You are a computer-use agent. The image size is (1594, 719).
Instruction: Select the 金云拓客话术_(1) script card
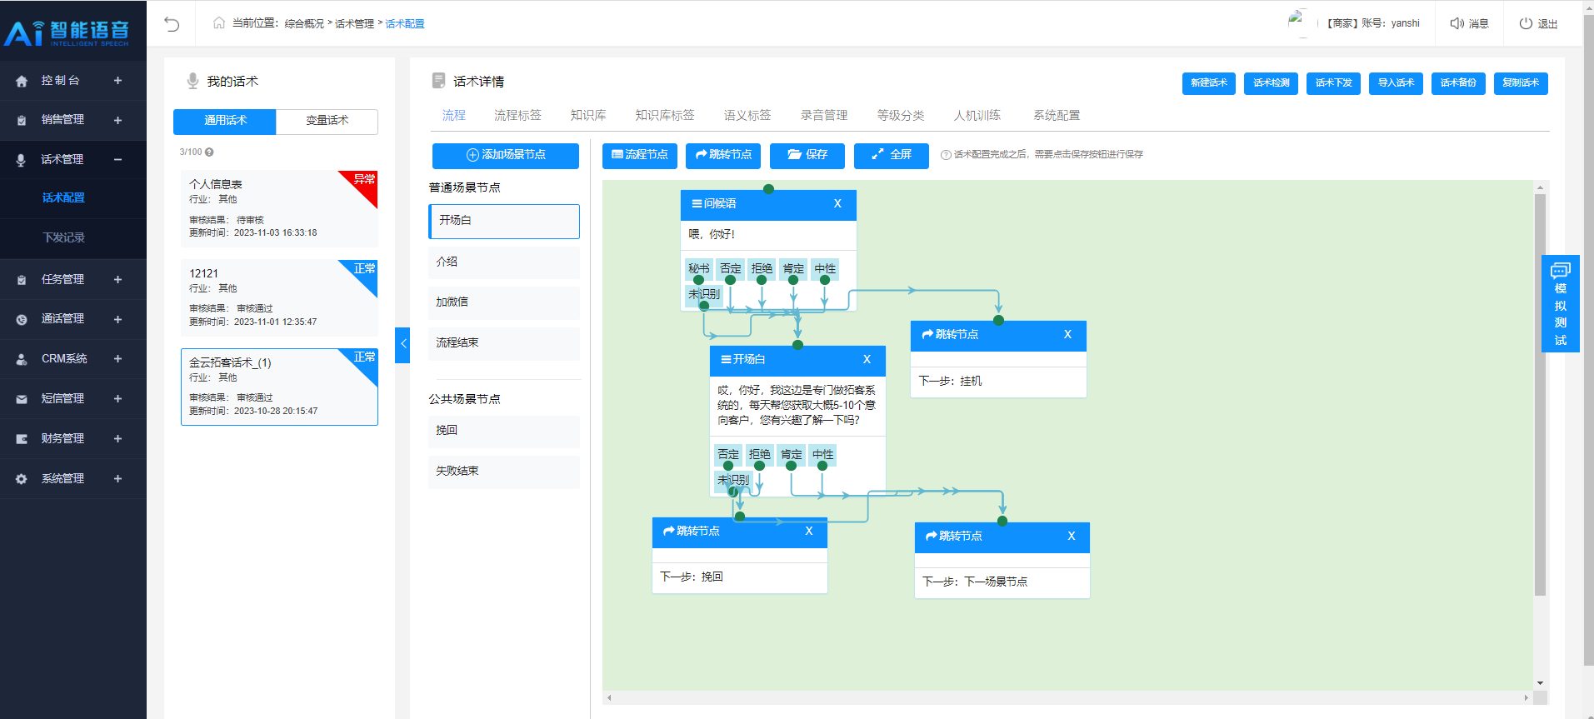(x=279, y=387)
